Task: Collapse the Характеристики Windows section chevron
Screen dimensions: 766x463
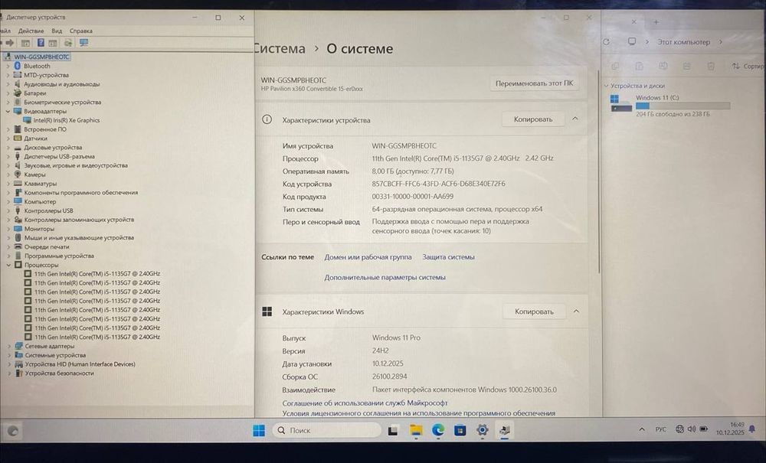Action: [x=576, y=311]
